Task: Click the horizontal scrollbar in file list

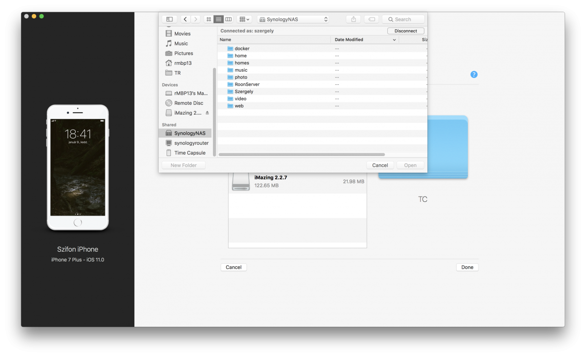Action: pos(302,155)
